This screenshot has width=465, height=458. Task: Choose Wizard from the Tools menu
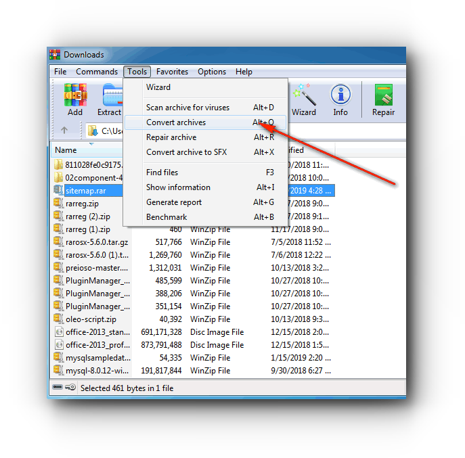tap(205, 87)
